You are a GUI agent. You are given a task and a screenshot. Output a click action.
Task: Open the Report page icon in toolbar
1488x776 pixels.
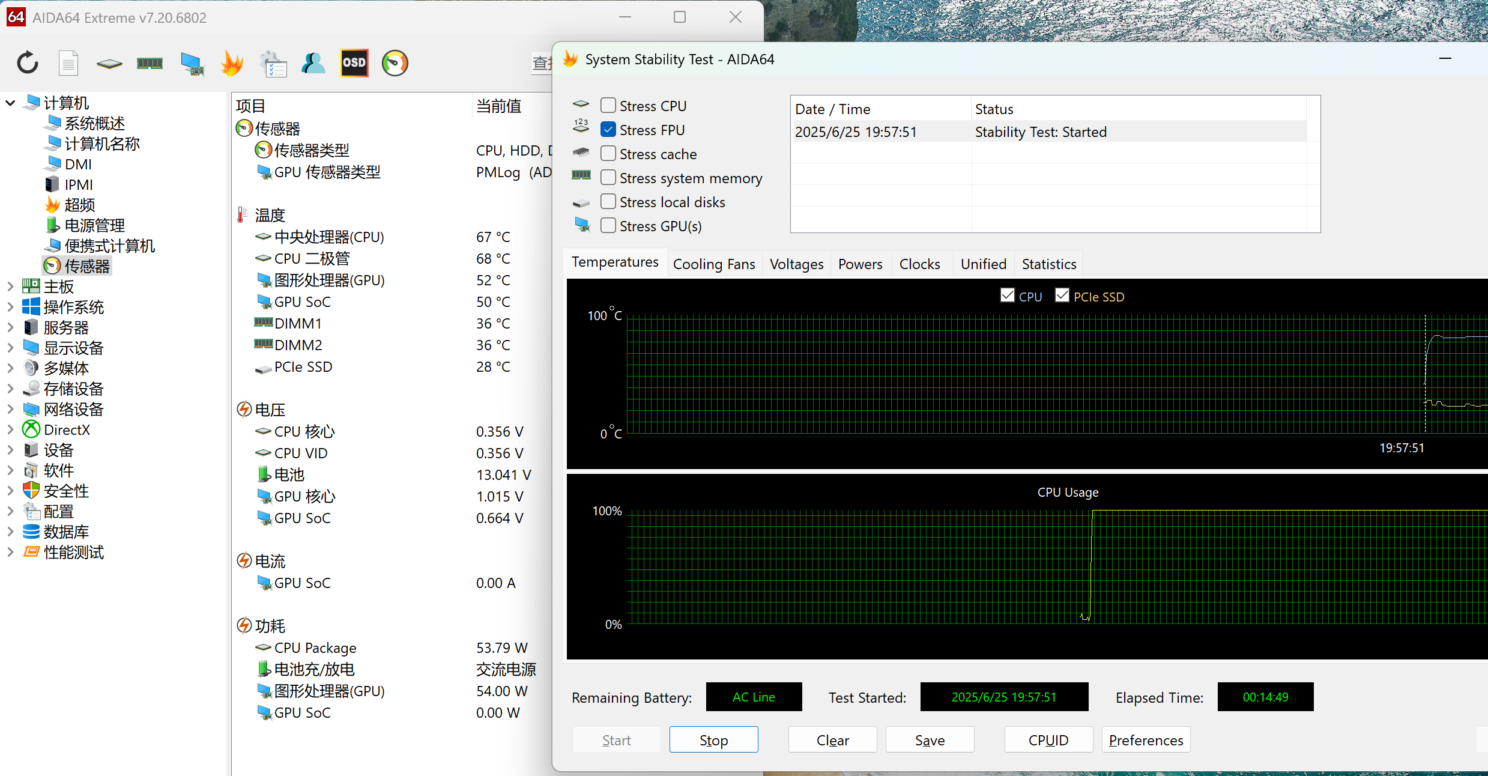(68, 63)
